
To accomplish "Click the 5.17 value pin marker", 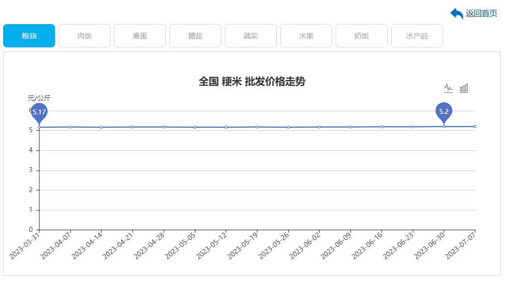I will pyautogui.click(x=39, y=112).
